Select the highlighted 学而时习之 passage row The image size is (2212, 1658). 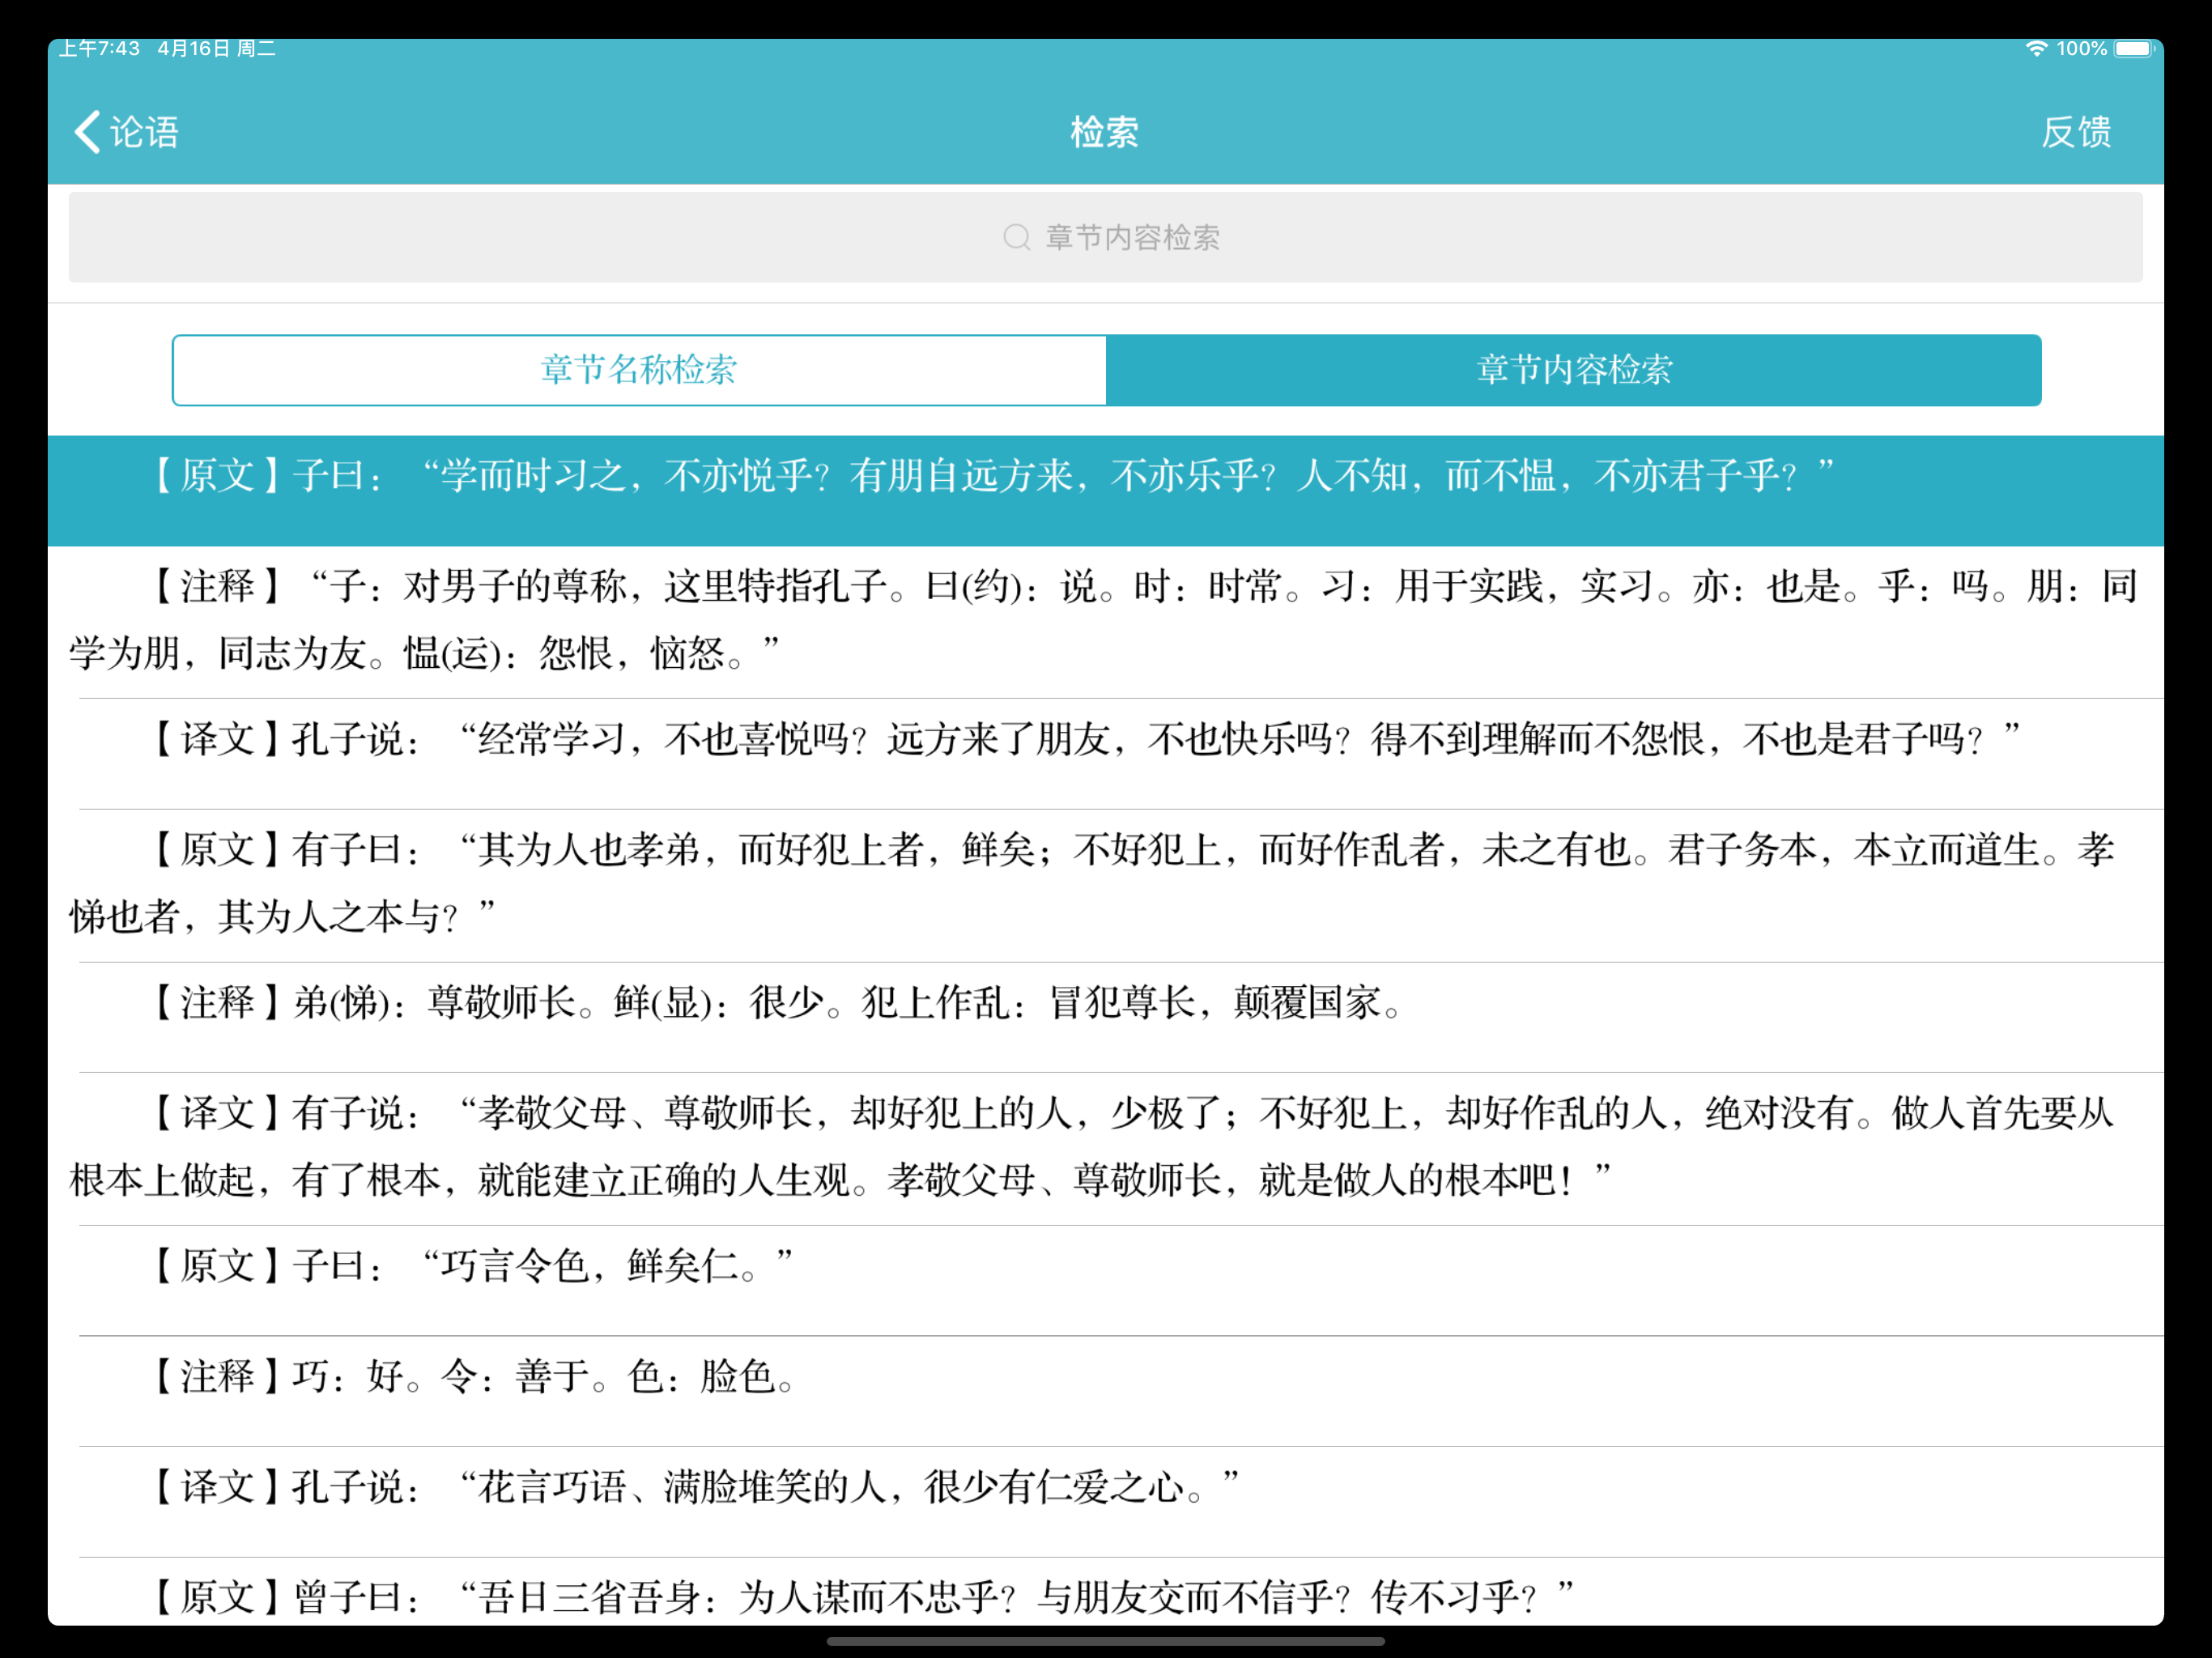click(x=1106, y=491)
